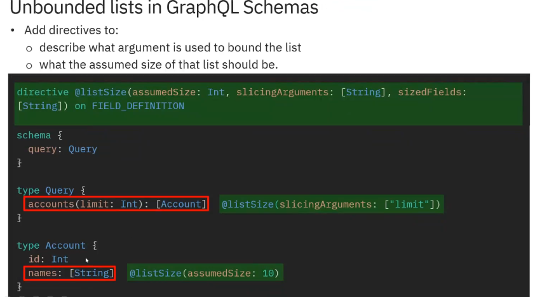The height and width of the screenshot is (297, 535).
Task: Click the title "Unbounded lists in GraphQL Schemas"
Action: tap(164, 8)
